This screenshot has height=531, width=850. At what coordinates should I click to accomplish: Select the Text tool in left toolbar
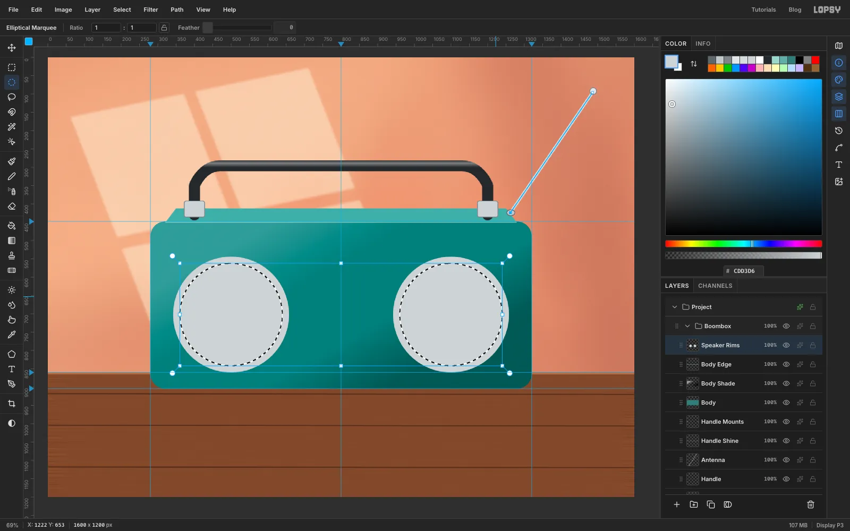click(x=12, y=369)
